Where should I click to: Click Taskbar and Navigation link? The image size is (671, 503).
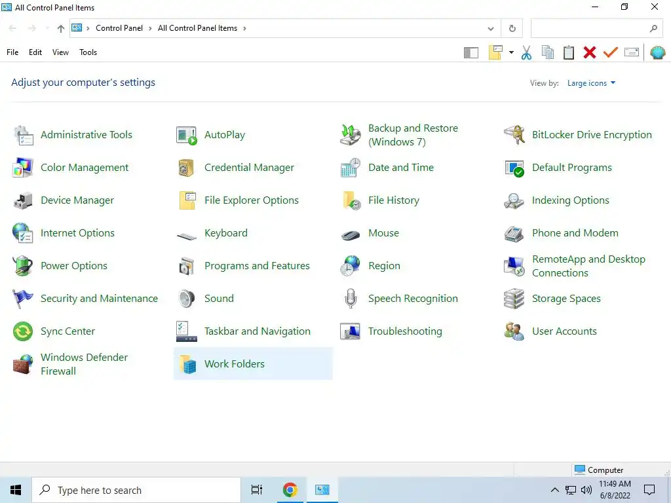click(x=257, y=331)
